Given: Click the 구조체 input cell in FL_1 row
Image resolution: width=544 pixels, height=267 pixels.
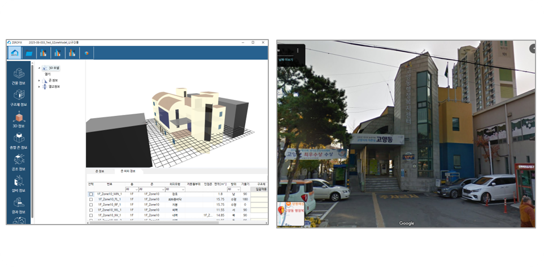Looking at the screenshot, I should (259, 200).
